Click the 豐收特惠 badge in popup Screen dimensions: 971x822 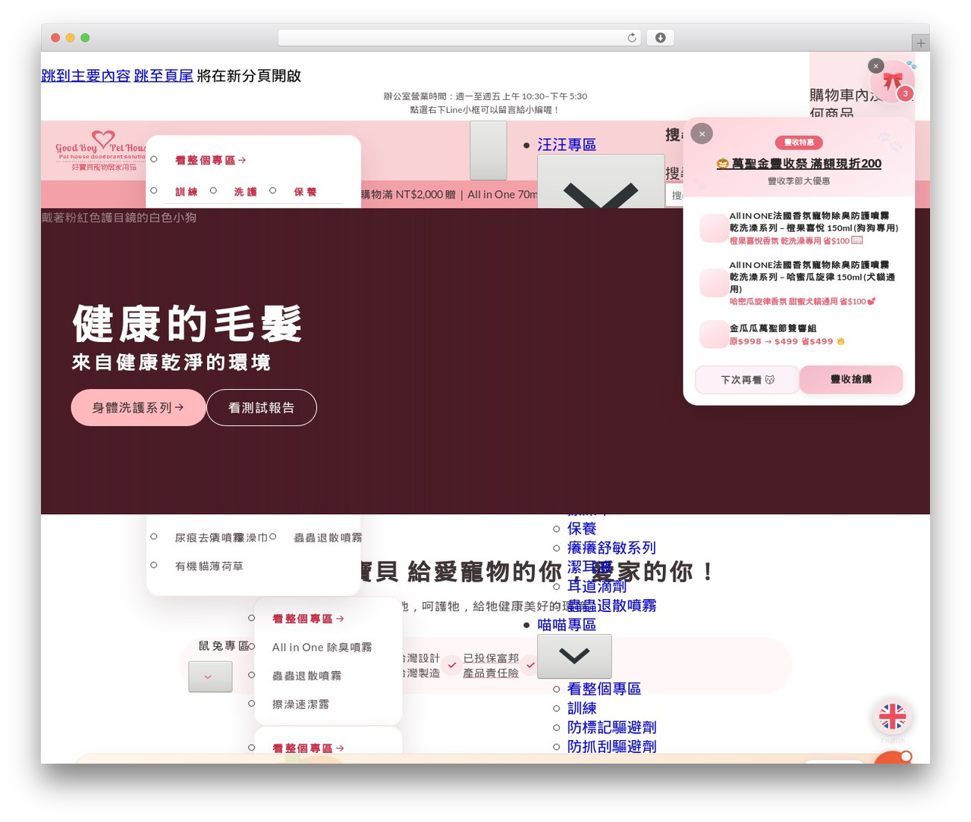pos(799,143)
